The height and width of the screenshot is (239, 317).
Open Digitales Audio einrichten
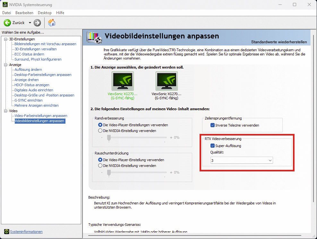coord(34,90)
